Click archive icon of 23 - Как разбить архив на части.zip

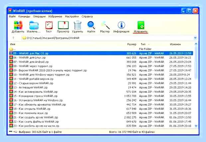(x=11, y=126)
